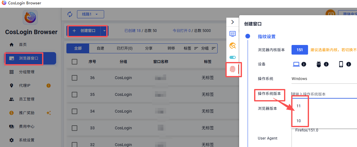Click the info icon next to the Android device
Image resolution: width=357 pixels, height=147 pixels.
click(326, 64)
